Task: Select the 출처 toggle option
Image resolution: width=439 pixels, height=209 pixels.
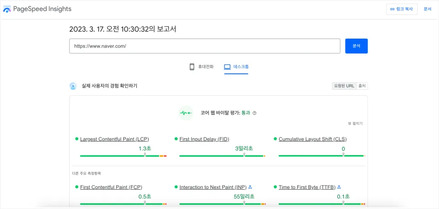Action: point(362,86)
